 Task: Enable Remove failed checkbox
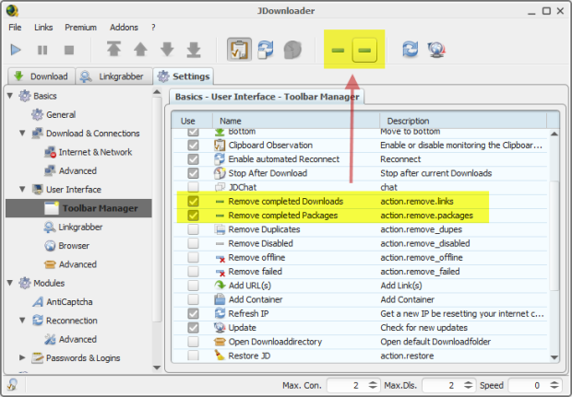[193, 272]
